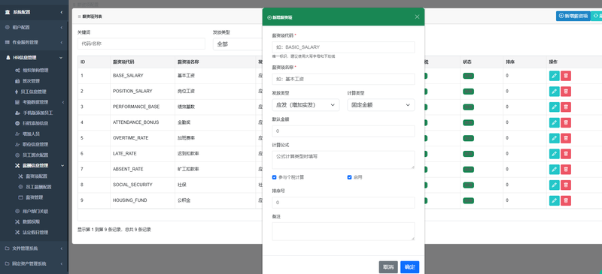
Task: Delete the ATTENDANCE_BONUS row
Action: tap(566, 122)
